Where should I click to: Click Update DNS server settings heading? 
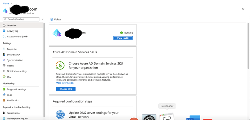pyautogui.click(x=93, y=115)
